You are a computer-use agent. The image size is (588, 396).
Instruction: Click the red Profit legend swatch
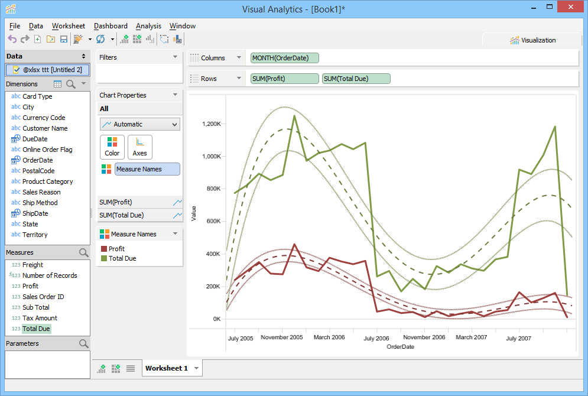[104, 249]
